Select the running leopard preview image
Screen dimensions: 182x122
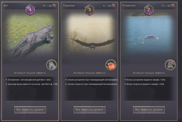(x=30, y=35)
